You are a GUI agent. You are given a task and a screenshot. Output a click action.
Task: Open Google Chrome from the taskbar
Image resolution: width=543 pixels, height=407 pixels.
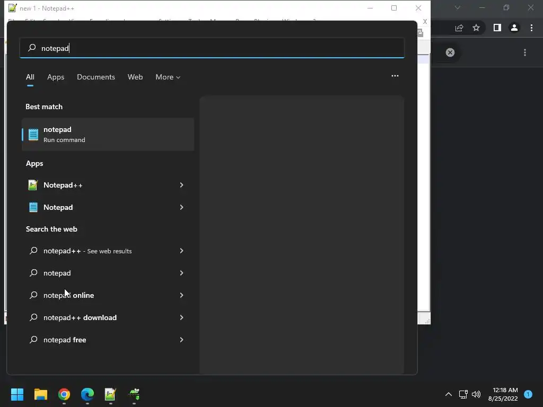[x=64, y=394]
